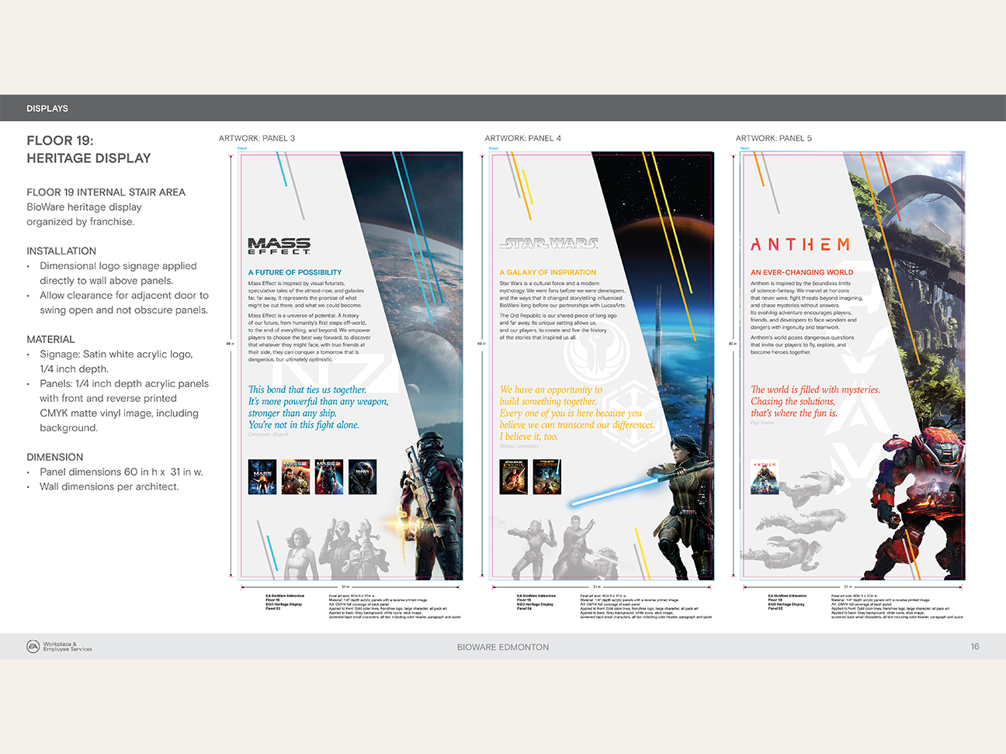Select "Dimensional logo signage applied" bullet
The image size is (1006, 754).
118,266
